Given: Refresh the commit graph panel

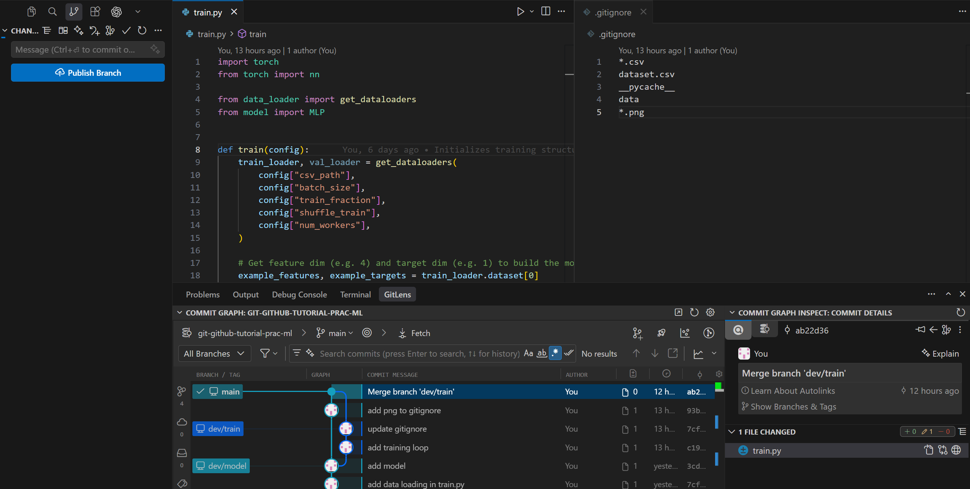Looking at the screenshot, I should tap(694, 313).
